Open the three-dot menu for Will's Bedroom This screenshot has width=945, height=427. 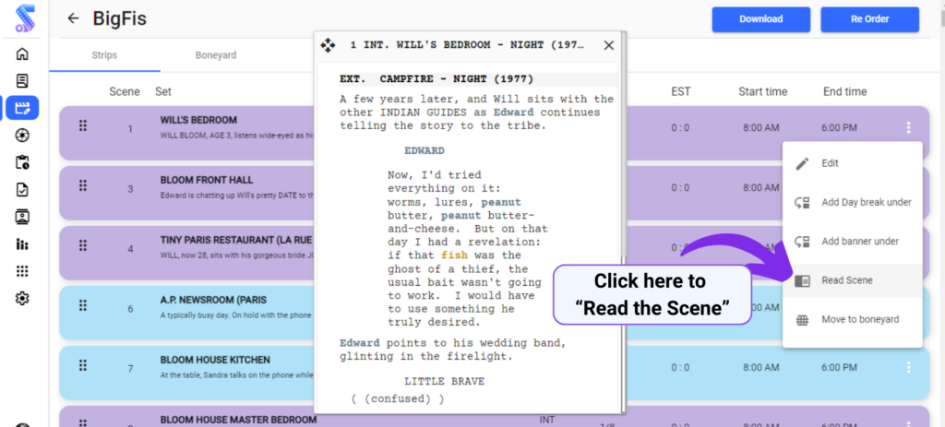point(908,127)
